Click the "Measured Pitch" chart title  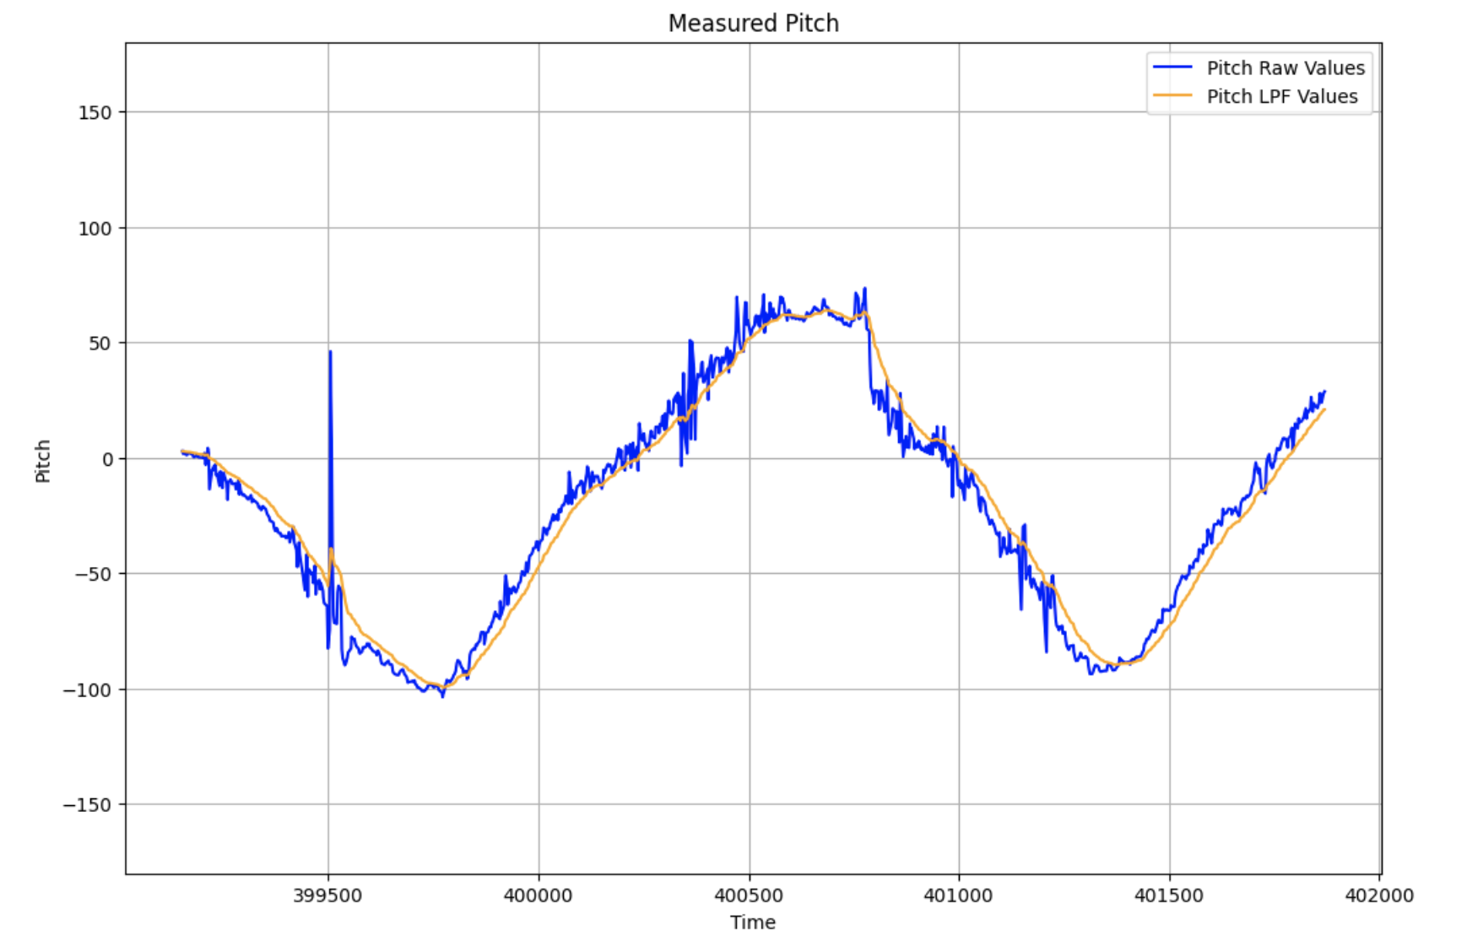[x=753, y=24]
